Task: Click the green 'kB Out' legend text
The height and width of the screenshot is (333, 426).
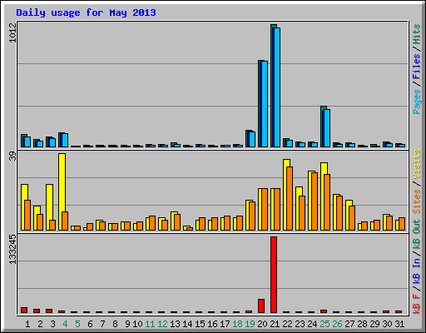Action: click(416, 235)
